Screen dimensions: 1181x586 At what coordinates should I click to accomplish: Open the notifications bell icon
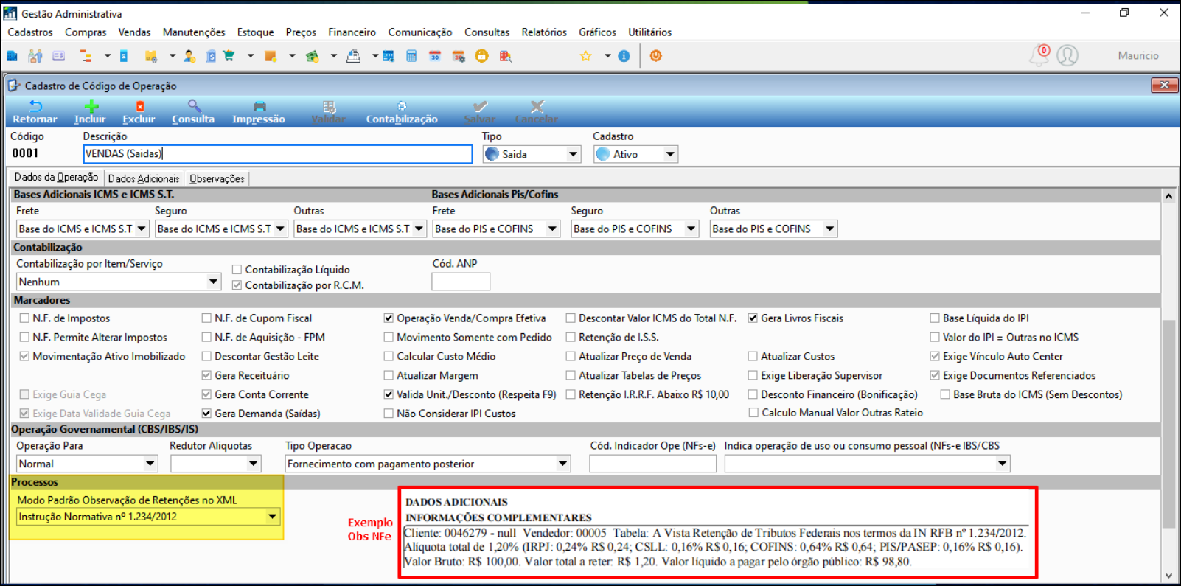coord(1039,55)
